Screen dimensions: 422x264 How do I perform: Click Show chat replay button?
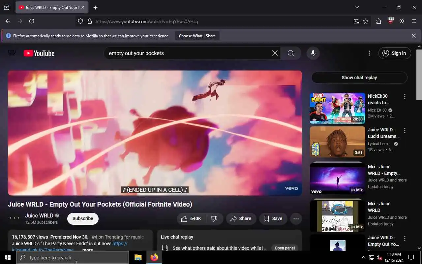[x=359, y=78]
